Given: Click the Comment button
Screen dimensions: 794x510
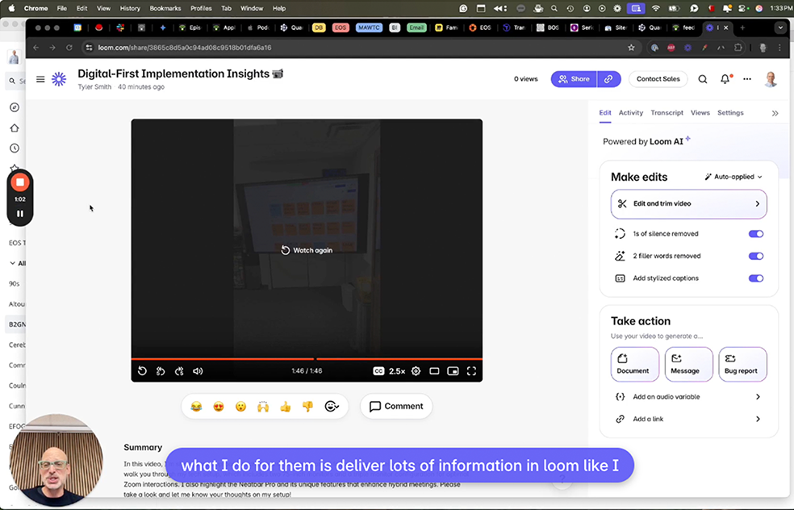Looking at the screenshot, I should click(x=396, y=406).
